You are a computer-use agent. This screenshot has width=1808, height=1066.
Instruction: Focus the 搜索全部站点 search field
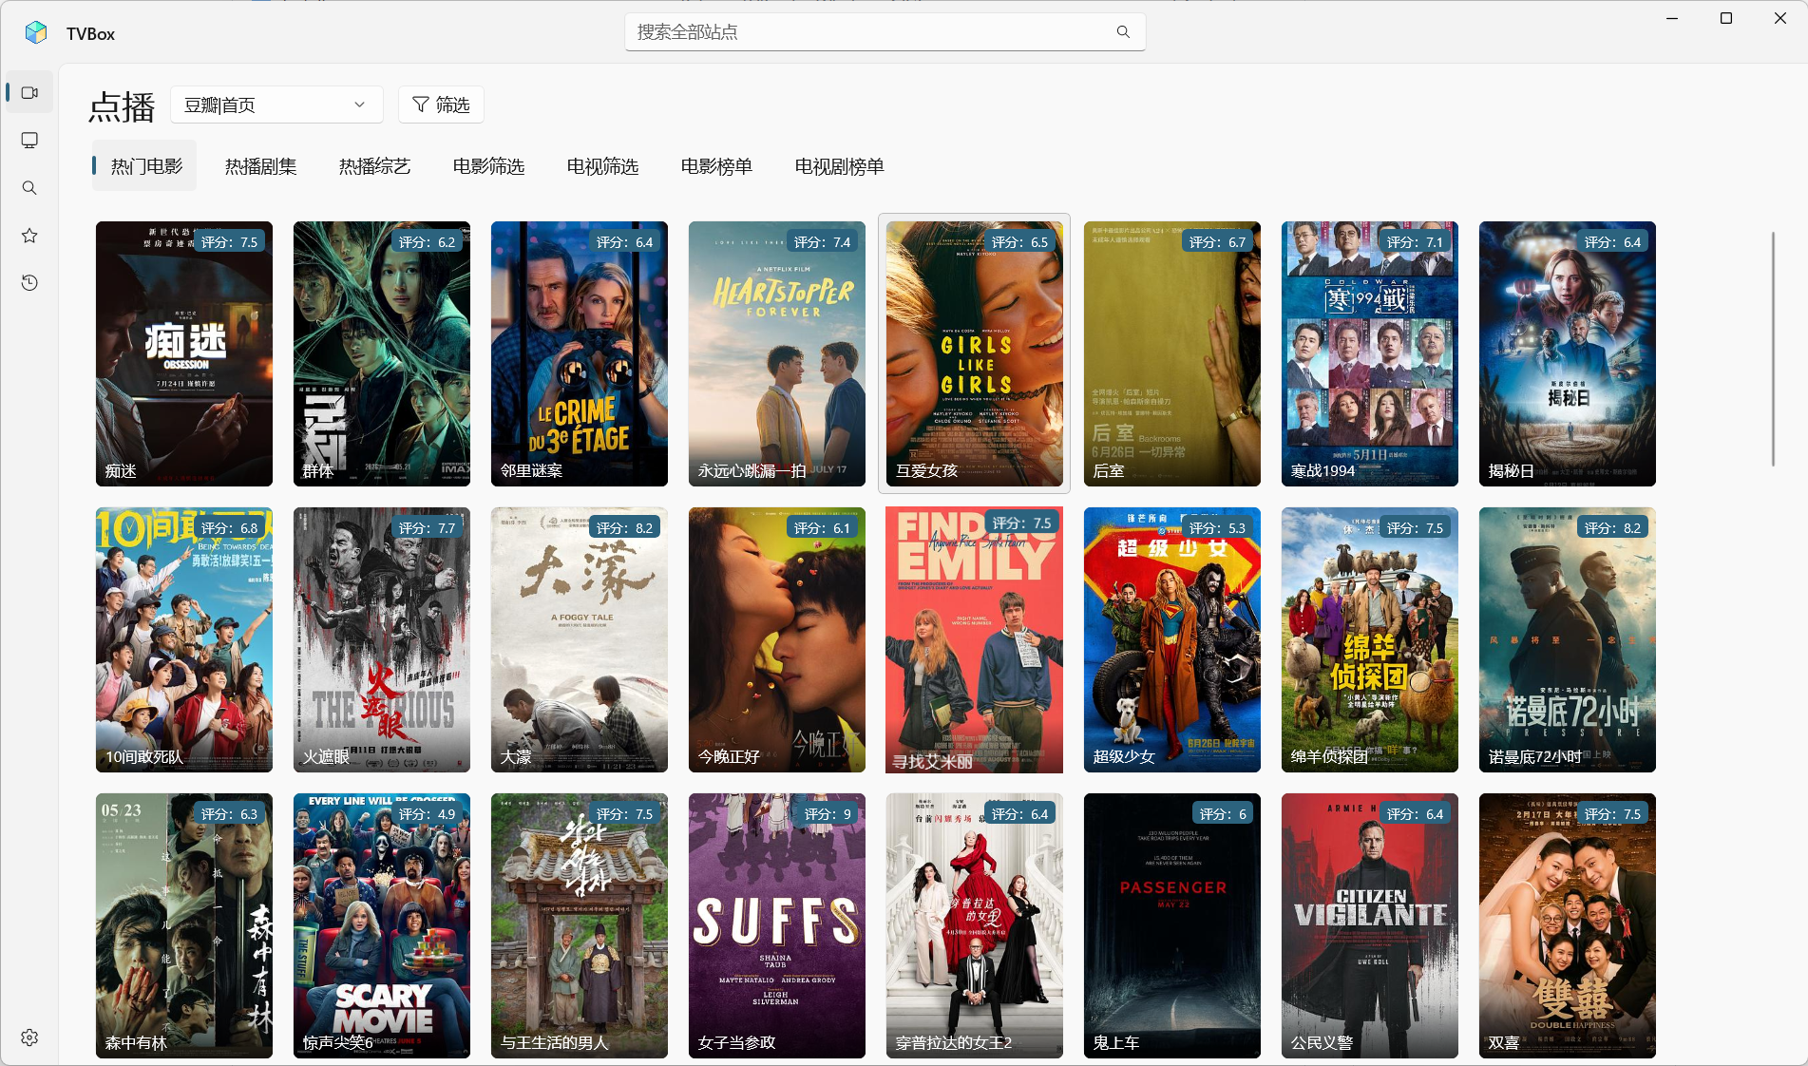click(x=885, y=32)
